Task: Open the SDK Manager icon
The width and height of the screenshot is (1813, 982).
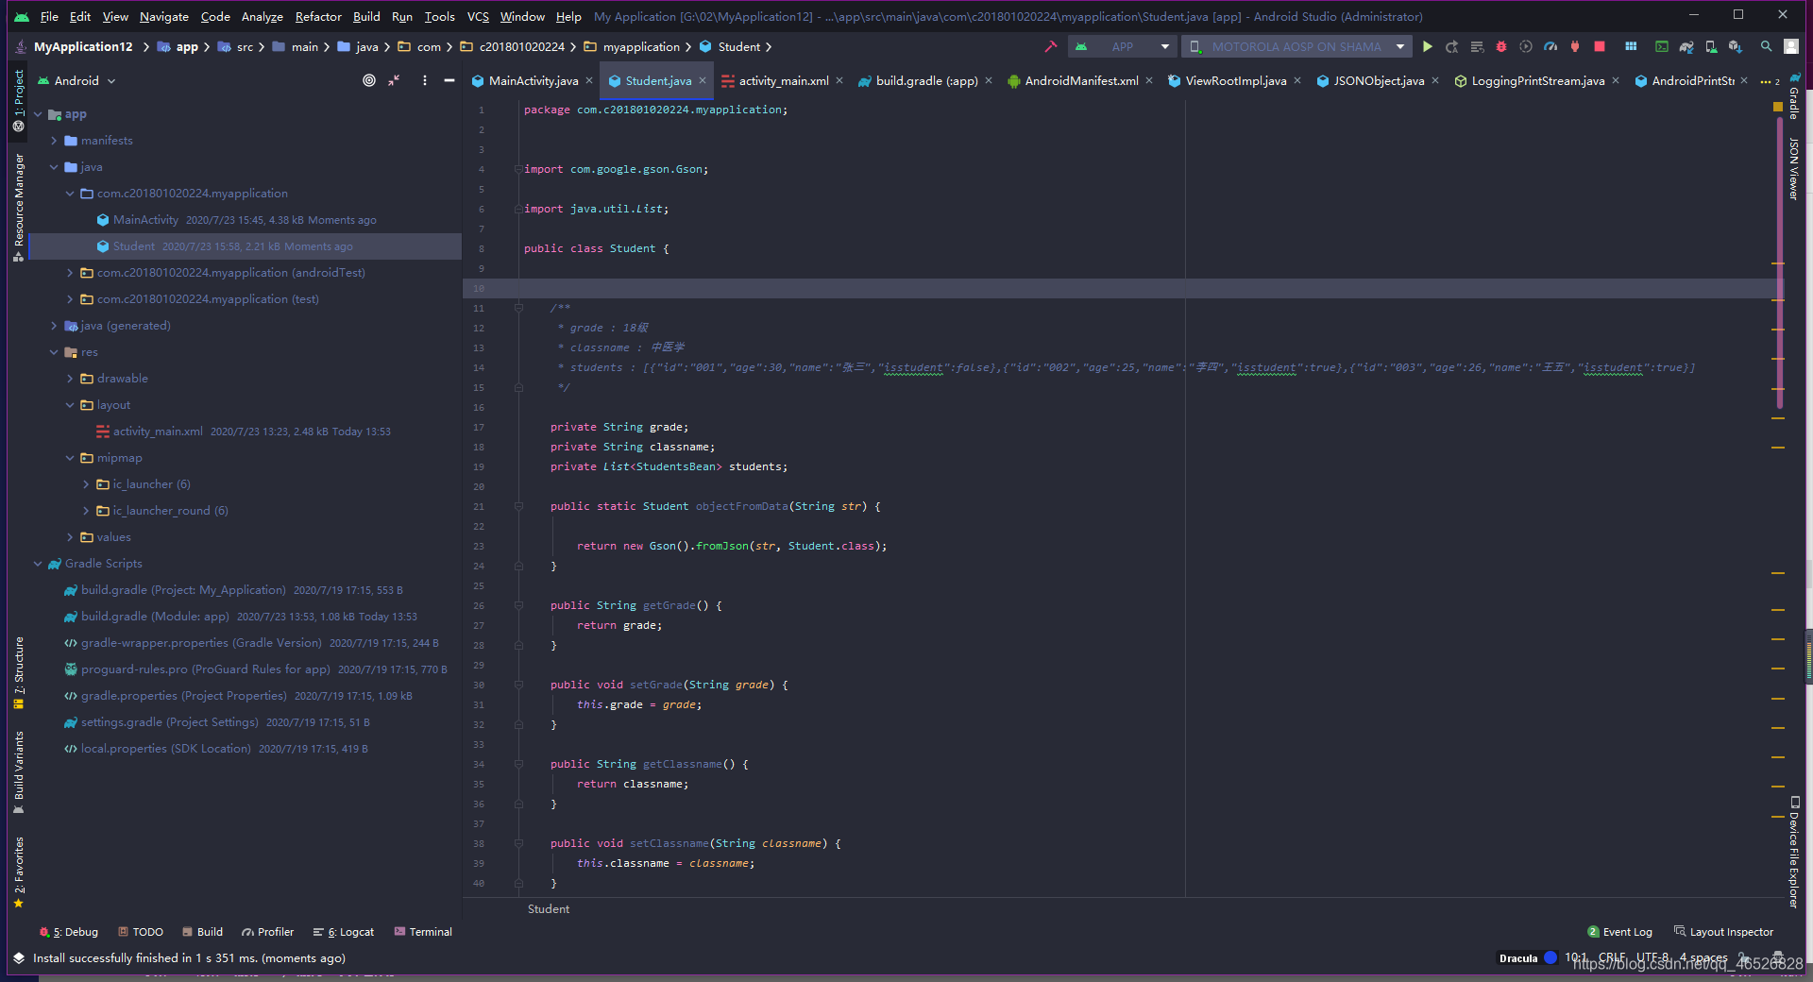Action: tap(1736, 46)
